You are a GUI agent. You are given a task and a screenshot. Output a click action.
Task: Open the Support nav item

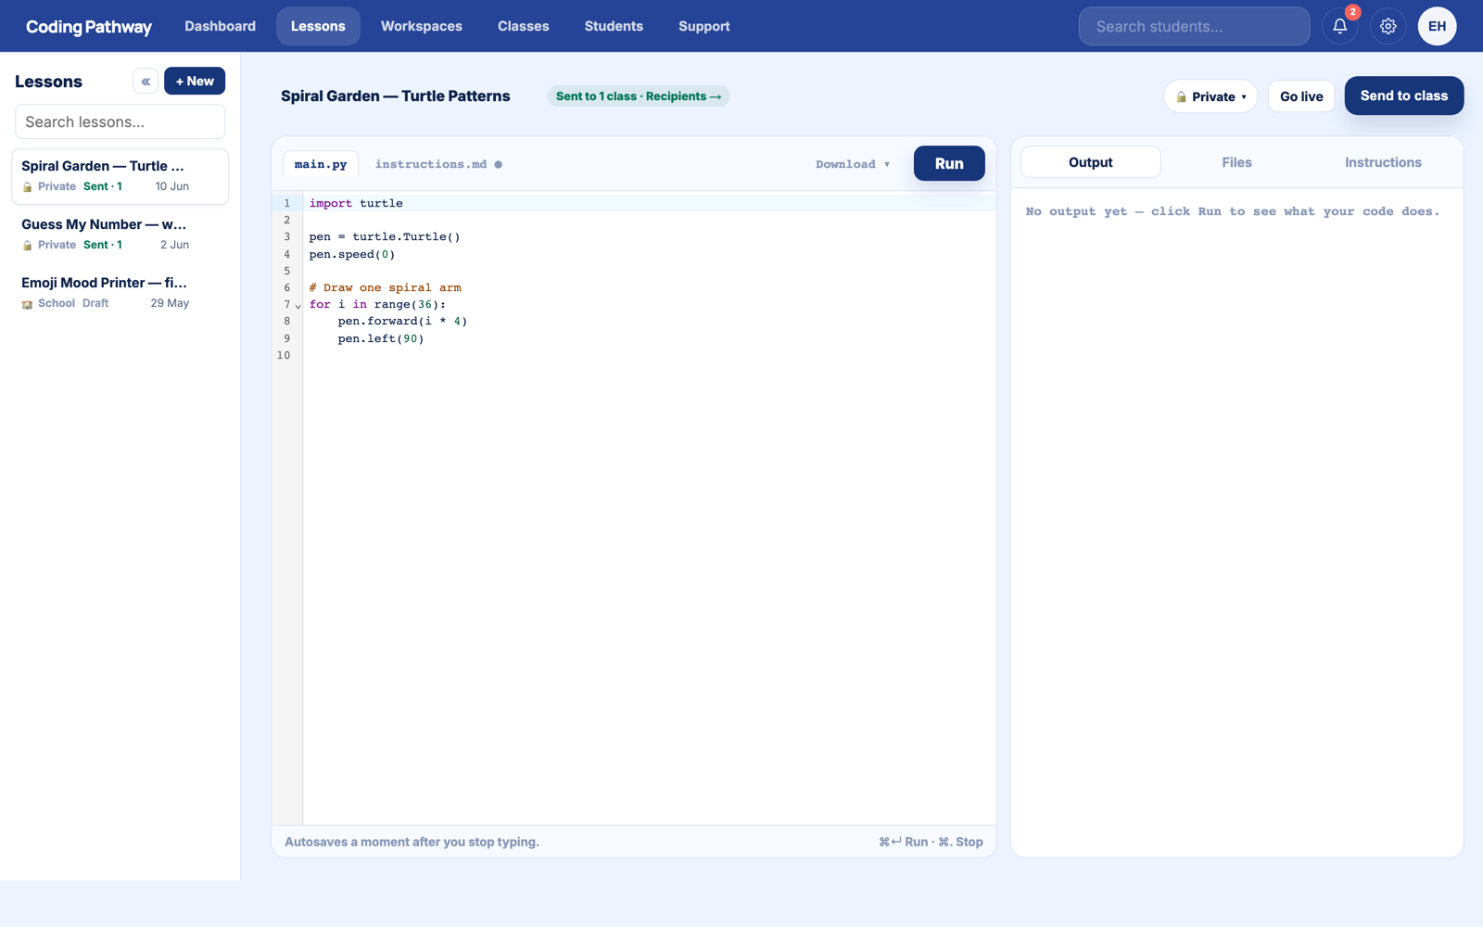pos(704,26)
